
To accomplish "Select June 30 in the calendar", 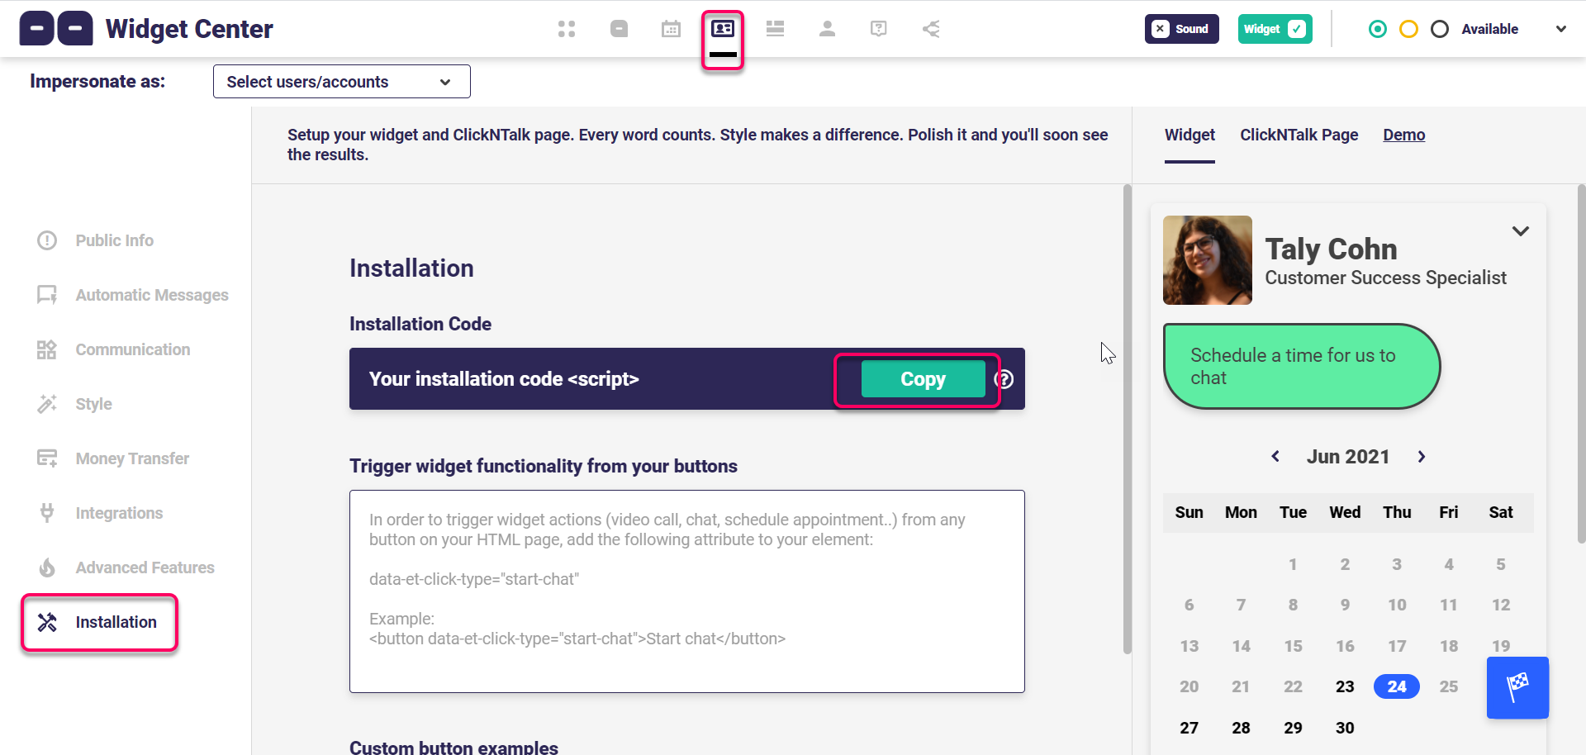I will point(1345,728).
